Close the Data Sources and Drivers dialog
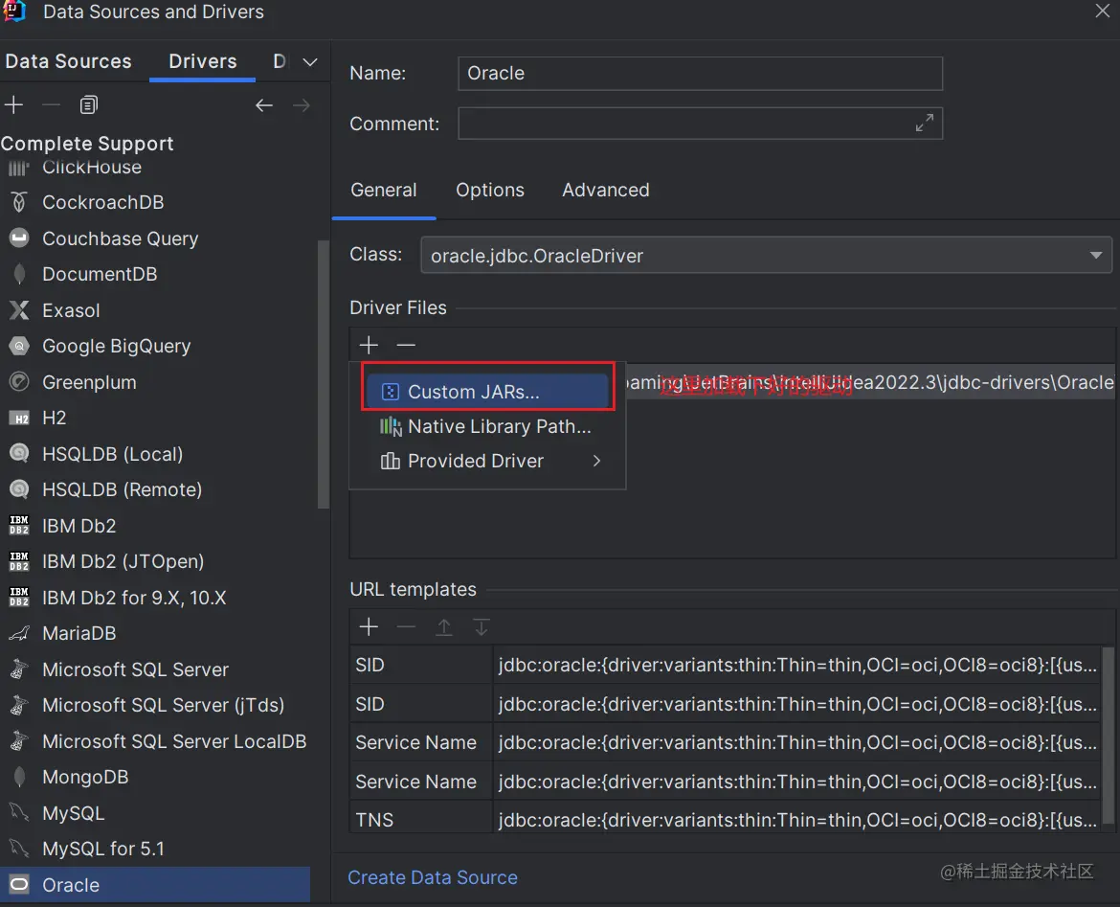Screen dimensions: 1120x907 pos(1103,11)
